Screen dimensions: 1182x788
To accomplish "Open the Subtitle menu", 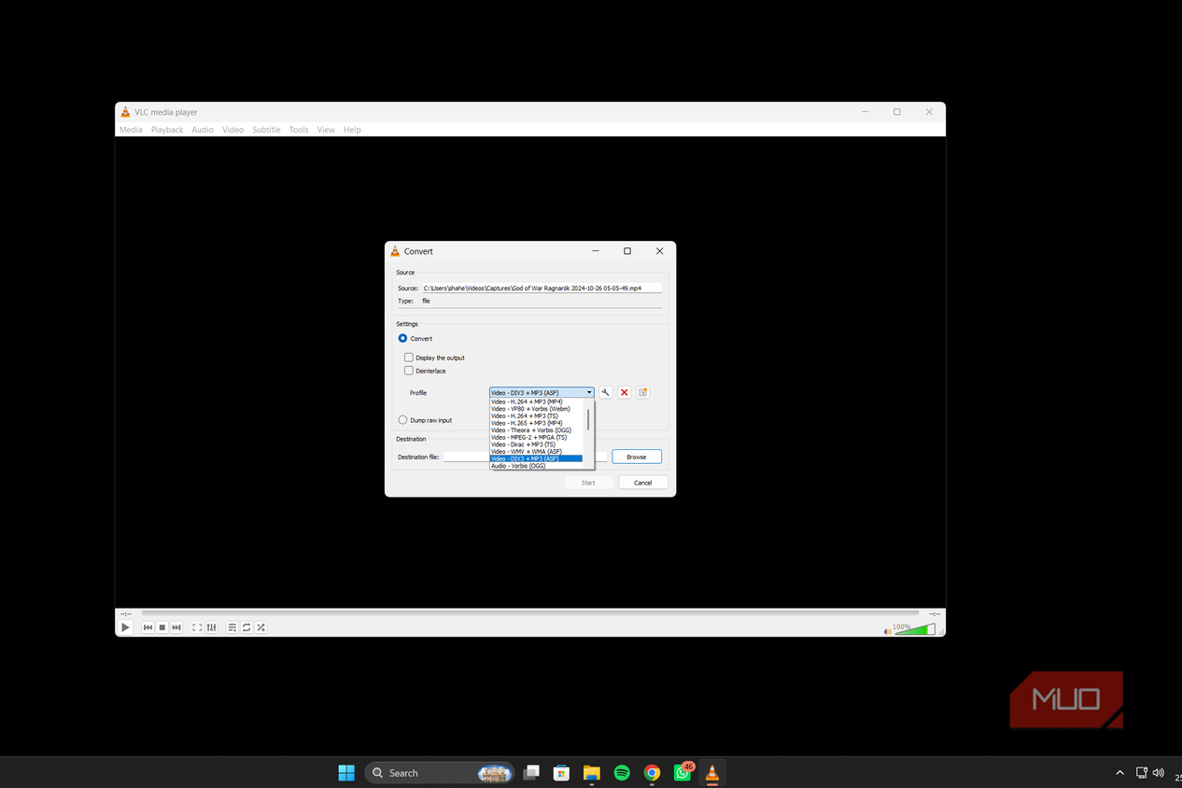I will 266,130.
